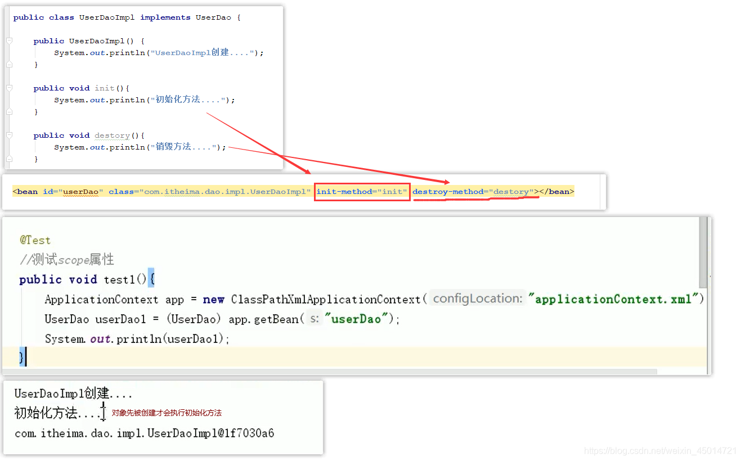
Task: Click the destory method name in Java code
Action: (x=112, y=135)
